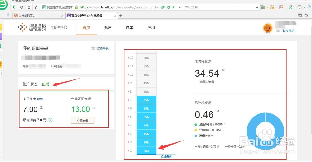Open the colorful apps grid extension icon
This screenshot has width=312, height=162.
(x=263, y=7)
